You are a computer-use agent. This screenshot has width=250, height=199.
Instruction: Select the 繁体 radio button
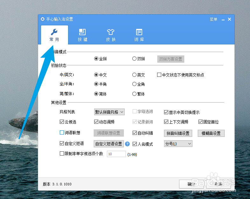click(134, 94)
